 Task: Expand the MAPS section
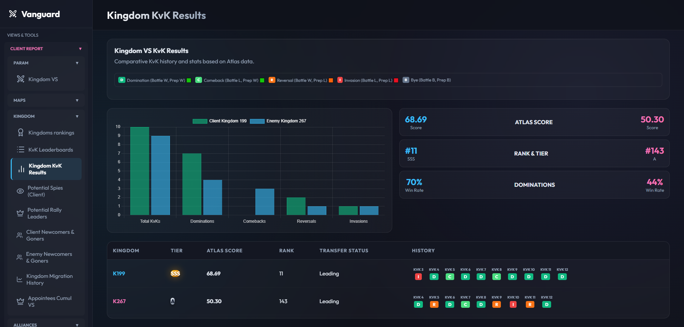tap(46, 100)
